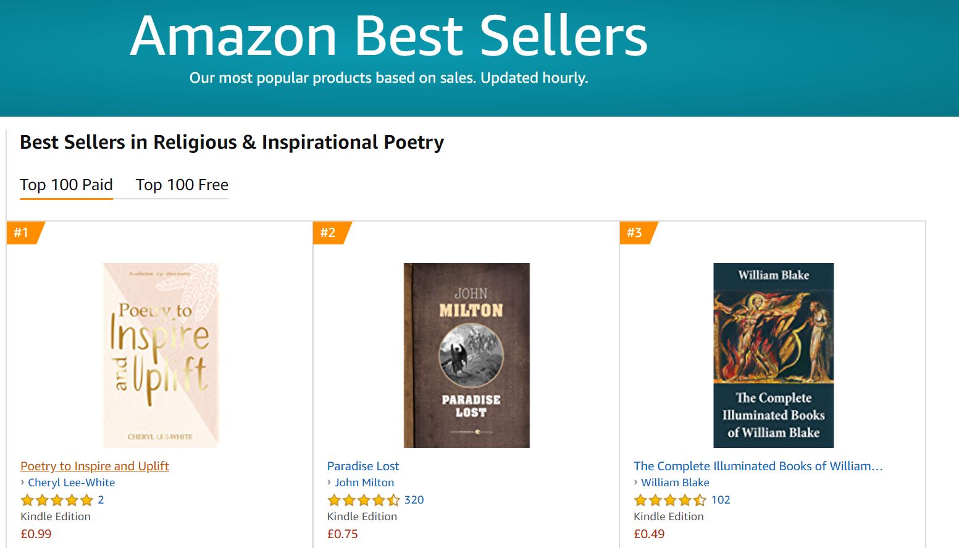Open John Milton author link

[x=364, y=483]
